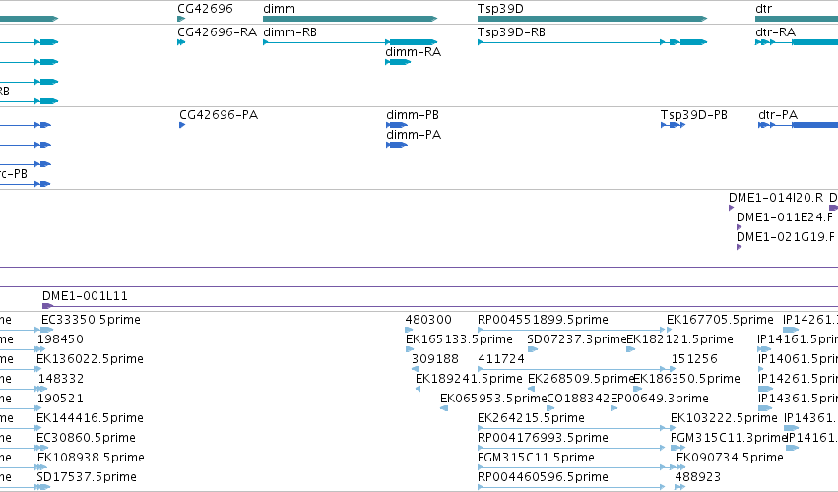
Task: Open EST RP004551899.5prime
Action: [x=543, y=320]
